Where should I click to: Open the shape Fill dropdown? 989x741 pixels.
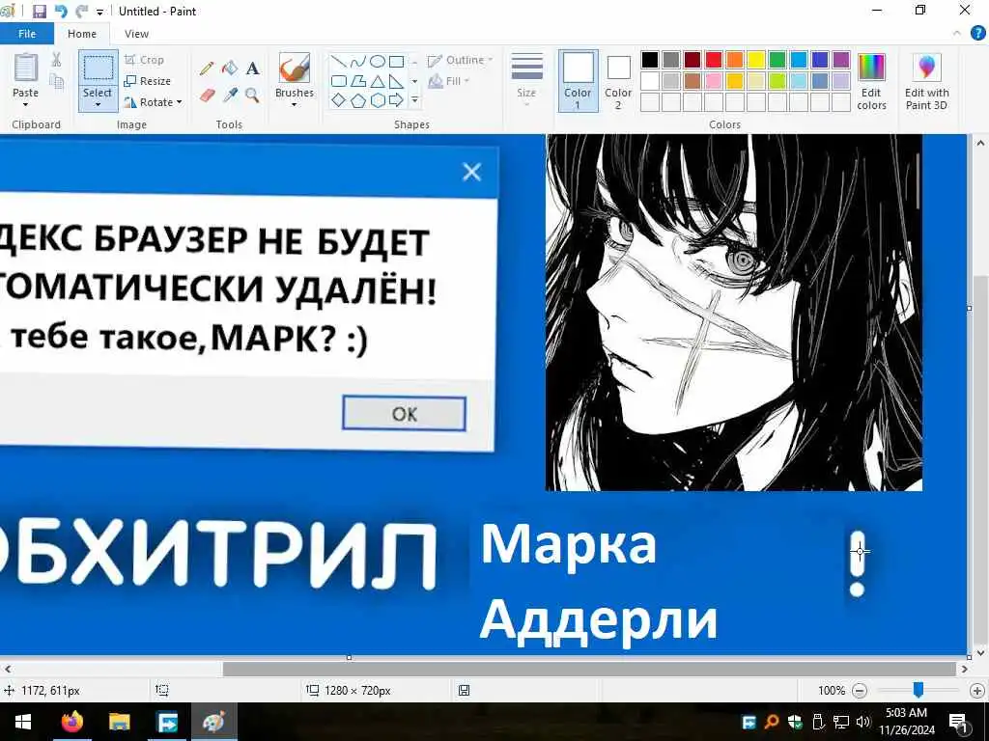(449, 81)
